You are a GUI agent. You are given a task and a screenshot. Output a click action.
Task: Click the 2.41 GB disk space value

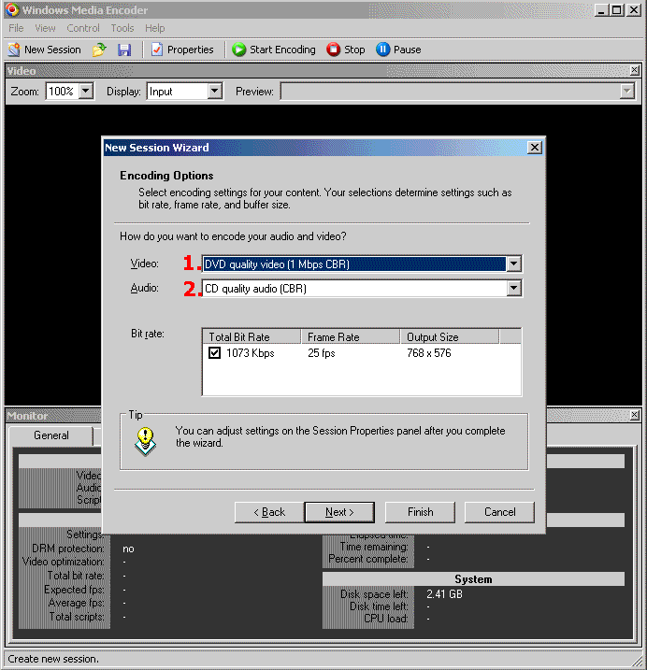tap(444, 594)
